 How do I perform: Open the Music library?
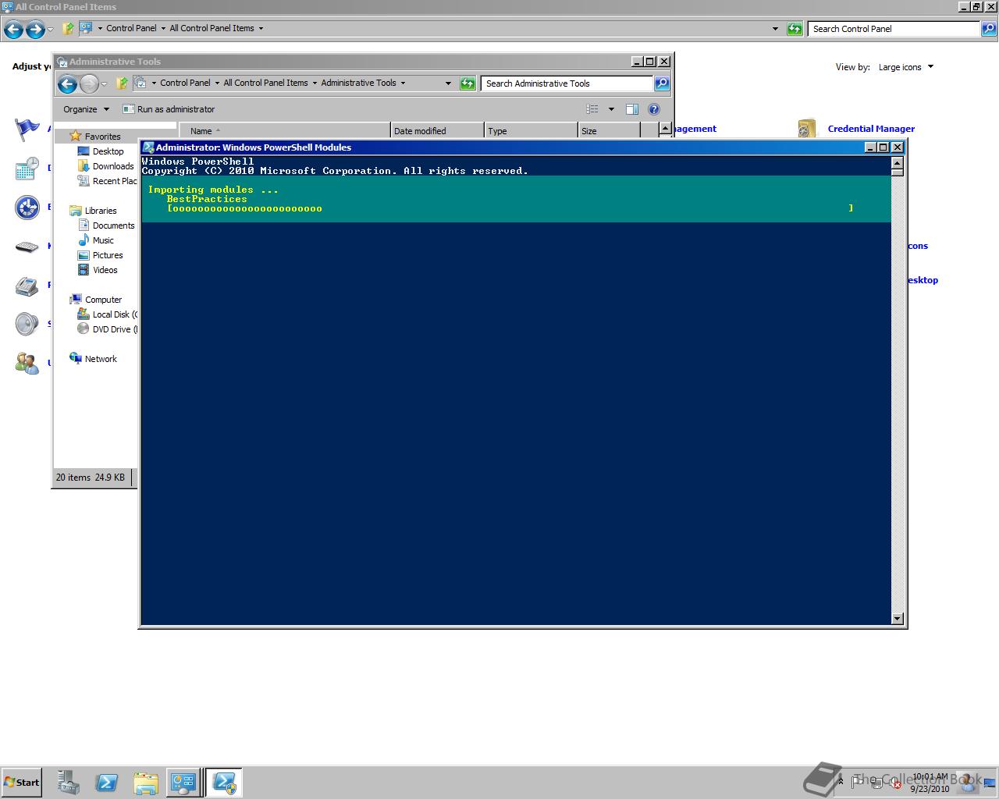[103, 240]
